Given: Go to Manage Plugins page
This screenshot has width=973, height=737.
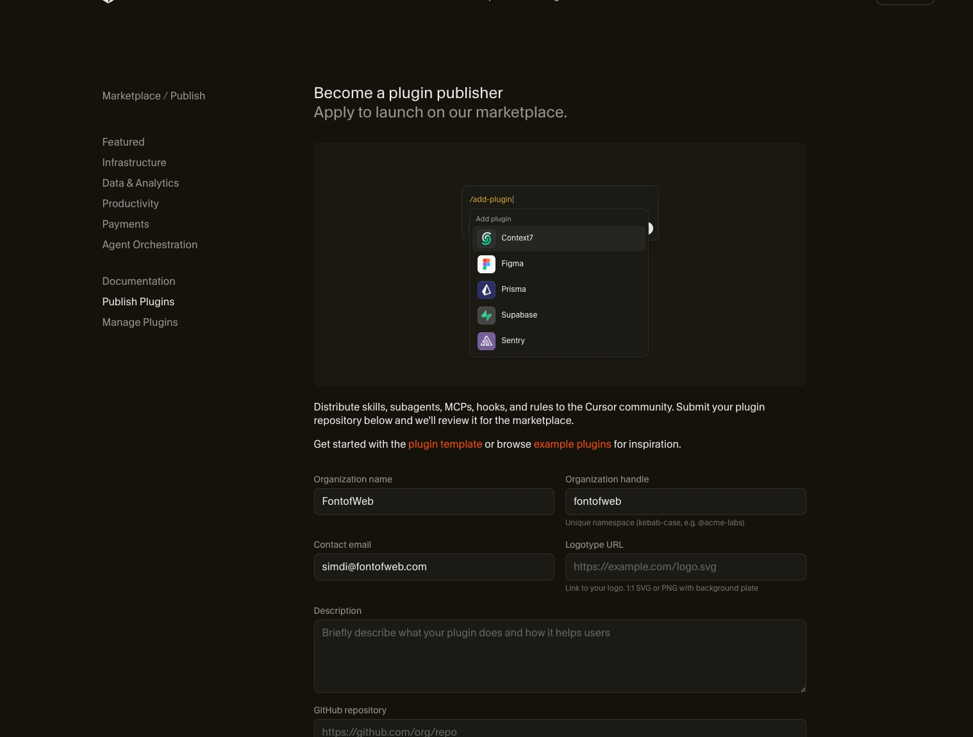Looking at the screenshot, I should (140, 322).
